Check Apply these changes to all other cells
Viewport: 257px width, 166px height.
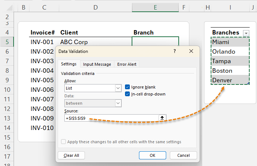pos(64,142)
